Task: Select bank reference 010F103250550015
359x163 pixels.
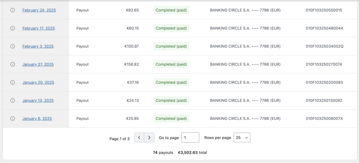Action: (x=324, y=10)
